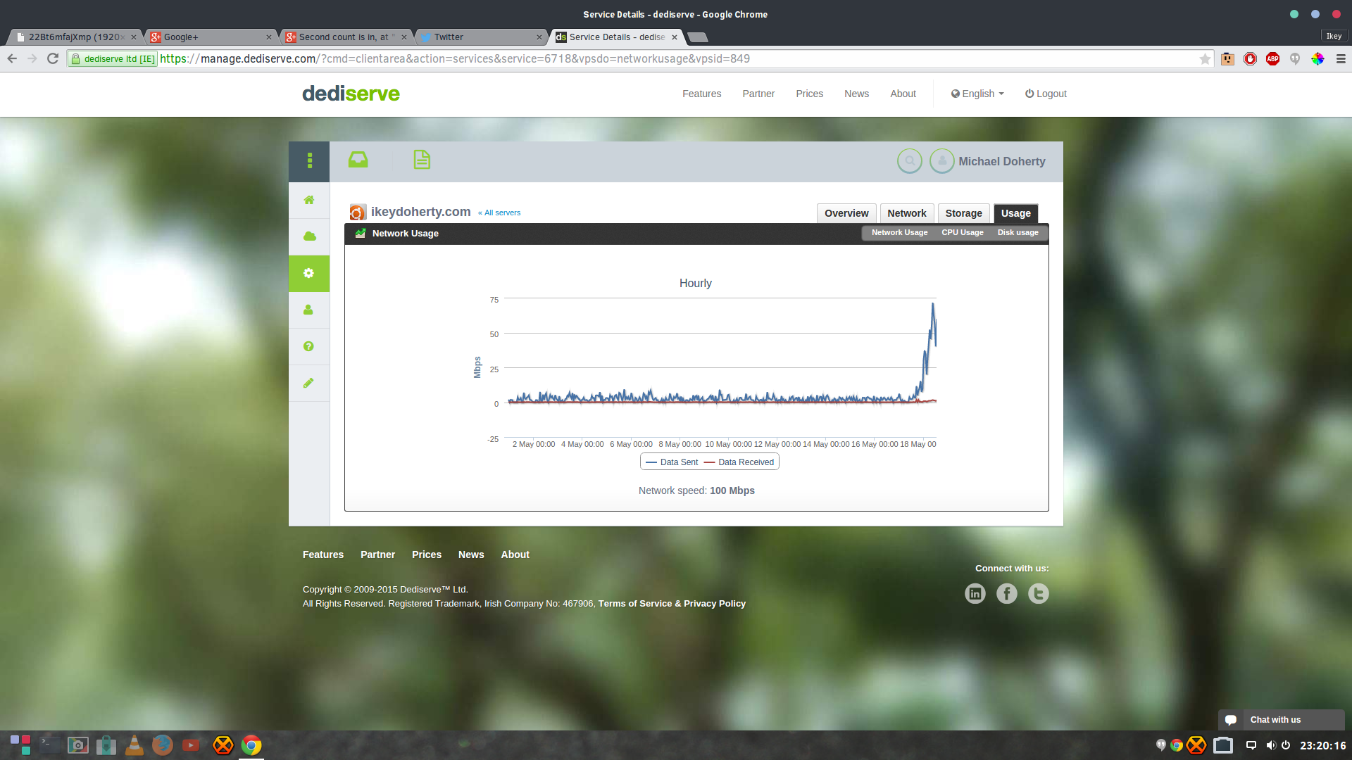
Task: Click the clock in system tray
Action: click(x=1322, y=745)
